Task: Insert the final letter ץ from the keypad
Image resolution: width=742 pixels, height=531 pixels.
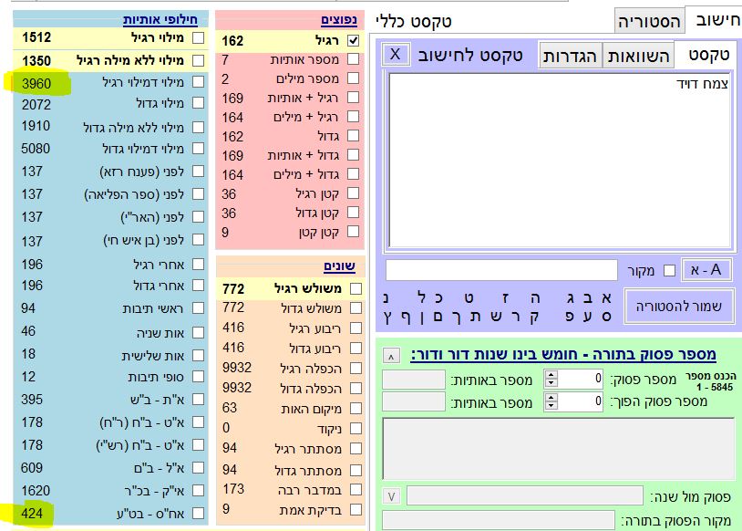Action: point(388,318)
